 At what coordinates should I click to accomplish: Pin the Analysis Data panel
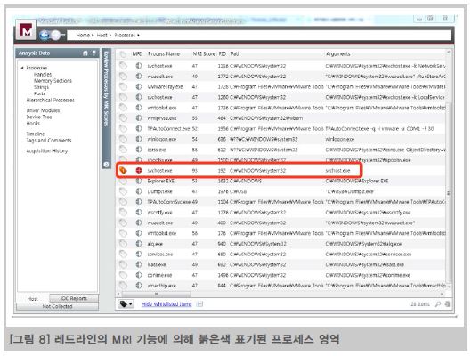click(94, 53)
